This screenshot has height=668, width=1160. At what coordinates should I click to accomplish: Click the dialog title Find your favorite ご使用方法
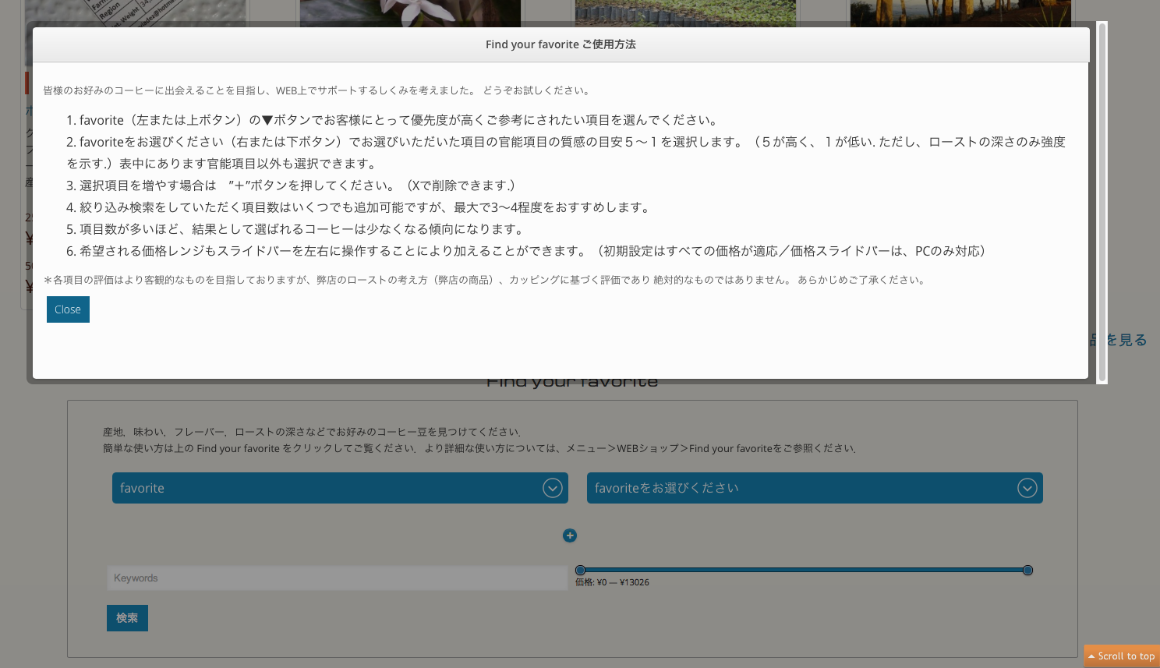click(x=561, y=44)
